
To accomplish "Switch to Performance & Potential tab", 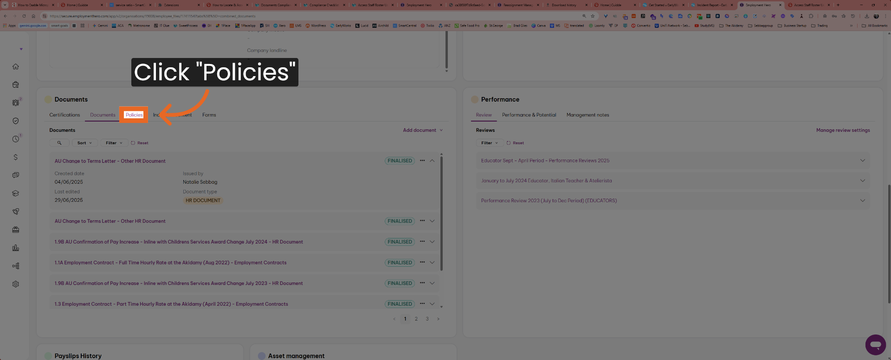I will [x=529, y=115].
